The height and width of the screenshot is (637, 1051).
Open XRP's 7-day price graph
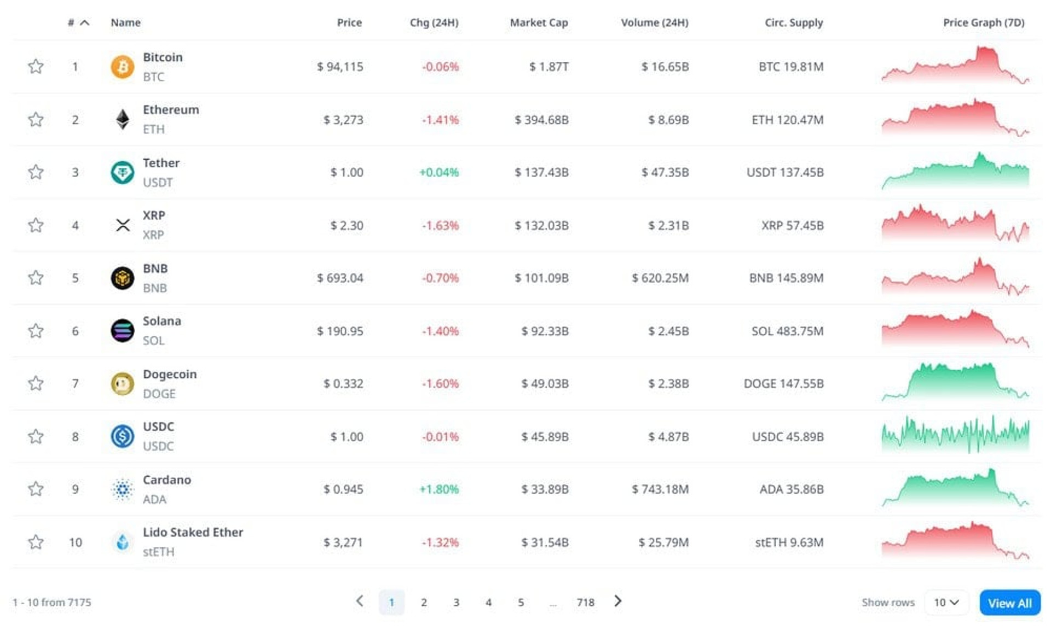click(x=955, y=223)
